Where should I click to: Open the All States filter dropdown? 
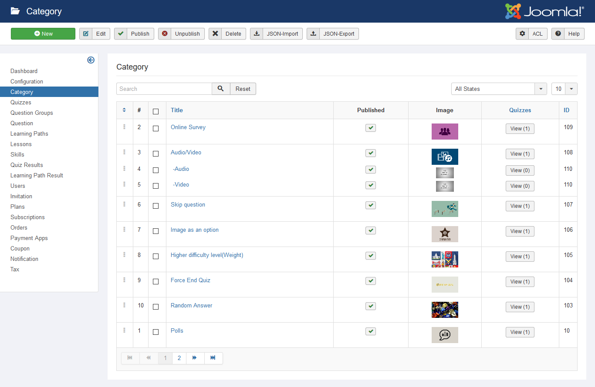(x=499, y=89)
